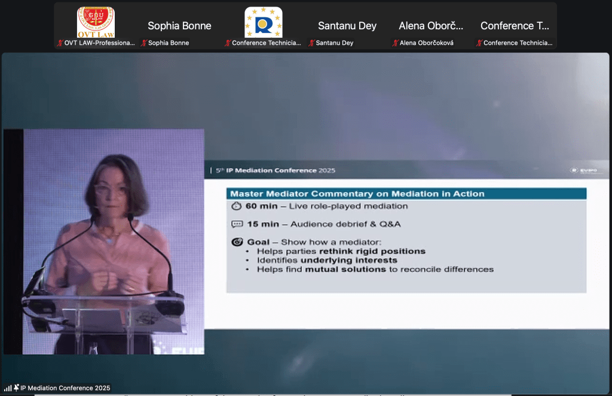Click muted mic icon next to Santanu Dey label
The height and width of the screenshot is (396, 612).
pos(311,43)
